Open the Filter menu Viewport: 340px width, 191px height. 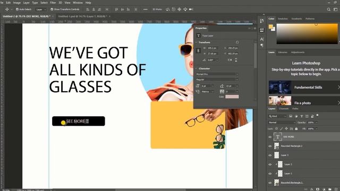(53, 3)
